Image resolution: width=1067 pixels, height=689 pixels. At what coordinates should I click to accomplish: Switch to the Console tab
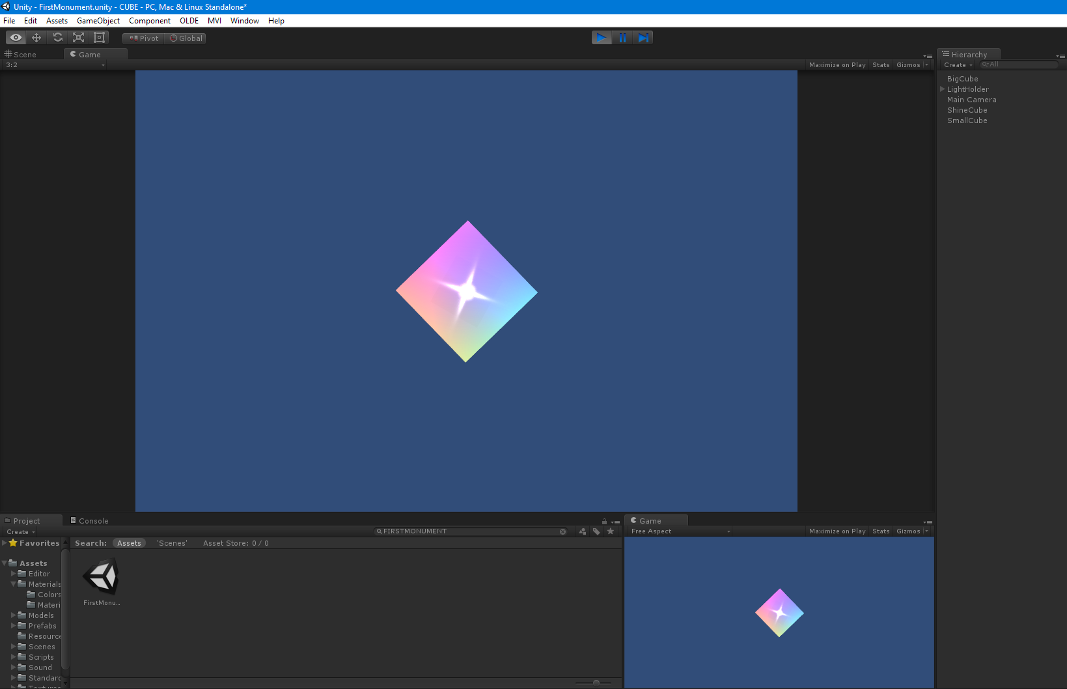point(89,521)
